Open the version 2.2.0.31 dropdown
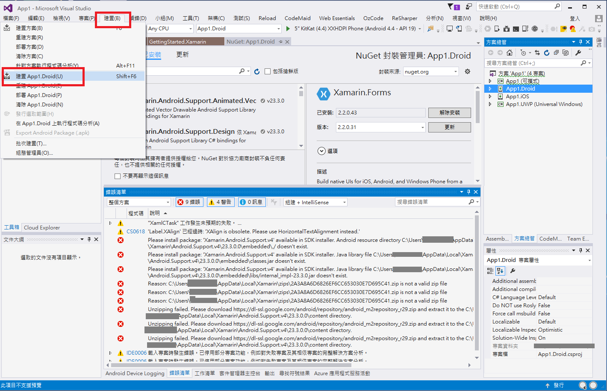This screenshot has height=391, width=607. tap(380, 127)
